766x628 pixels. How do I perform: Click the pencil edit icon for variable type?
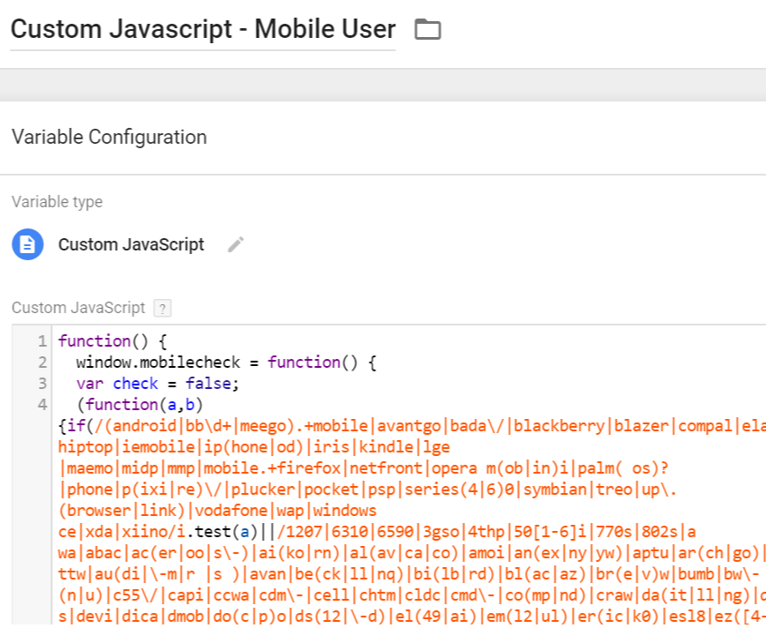tap(235, 244)
